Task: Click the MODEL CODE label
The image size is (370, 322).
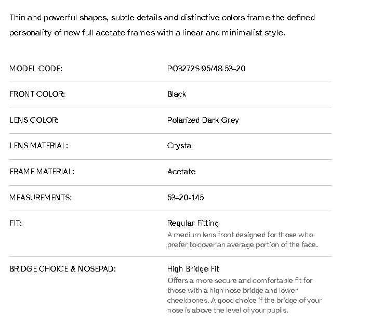Action: [x=36, y=69]
